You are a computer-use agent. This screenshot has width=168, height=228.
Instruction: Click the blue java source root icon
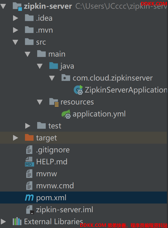[54, 66]
